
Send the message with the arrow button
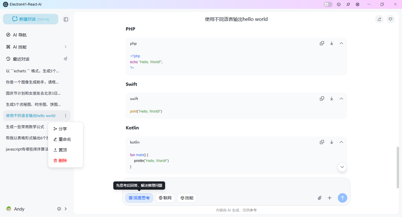point(343,198)
